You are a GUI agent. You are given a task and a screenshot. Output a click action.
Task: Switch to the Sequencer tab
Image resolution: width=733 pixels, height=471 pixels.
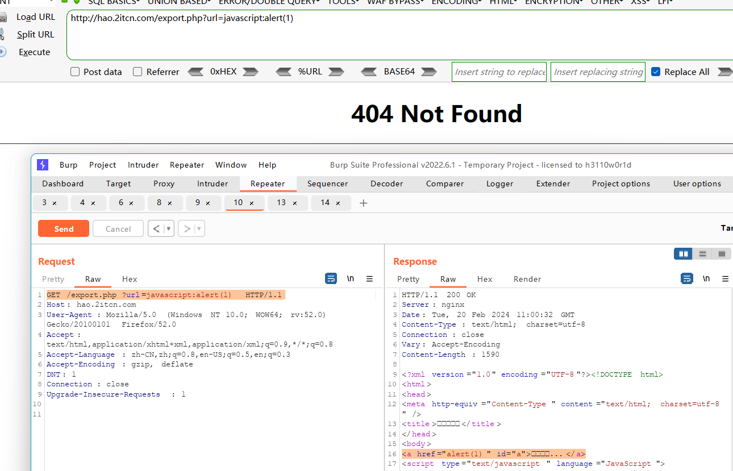[x=327, y=184]
